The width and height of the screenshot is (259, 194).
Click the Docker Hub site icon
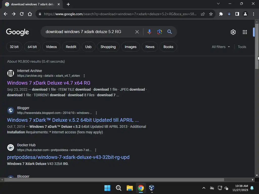click(x=11, y=147)
